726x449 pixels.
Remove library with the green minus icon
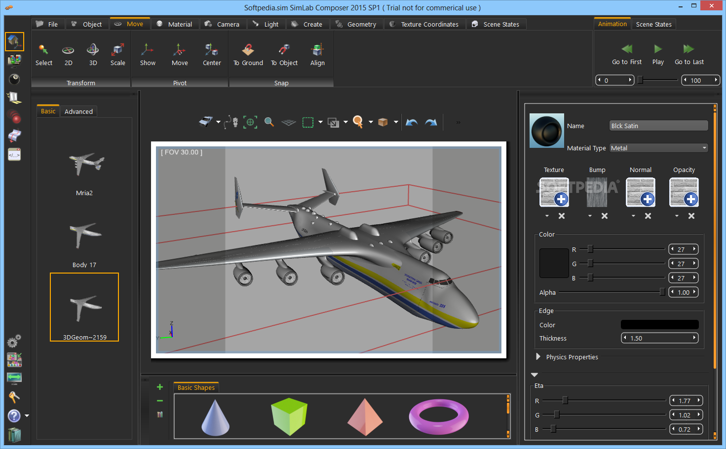pyautogui.click(x=160, y=401)
